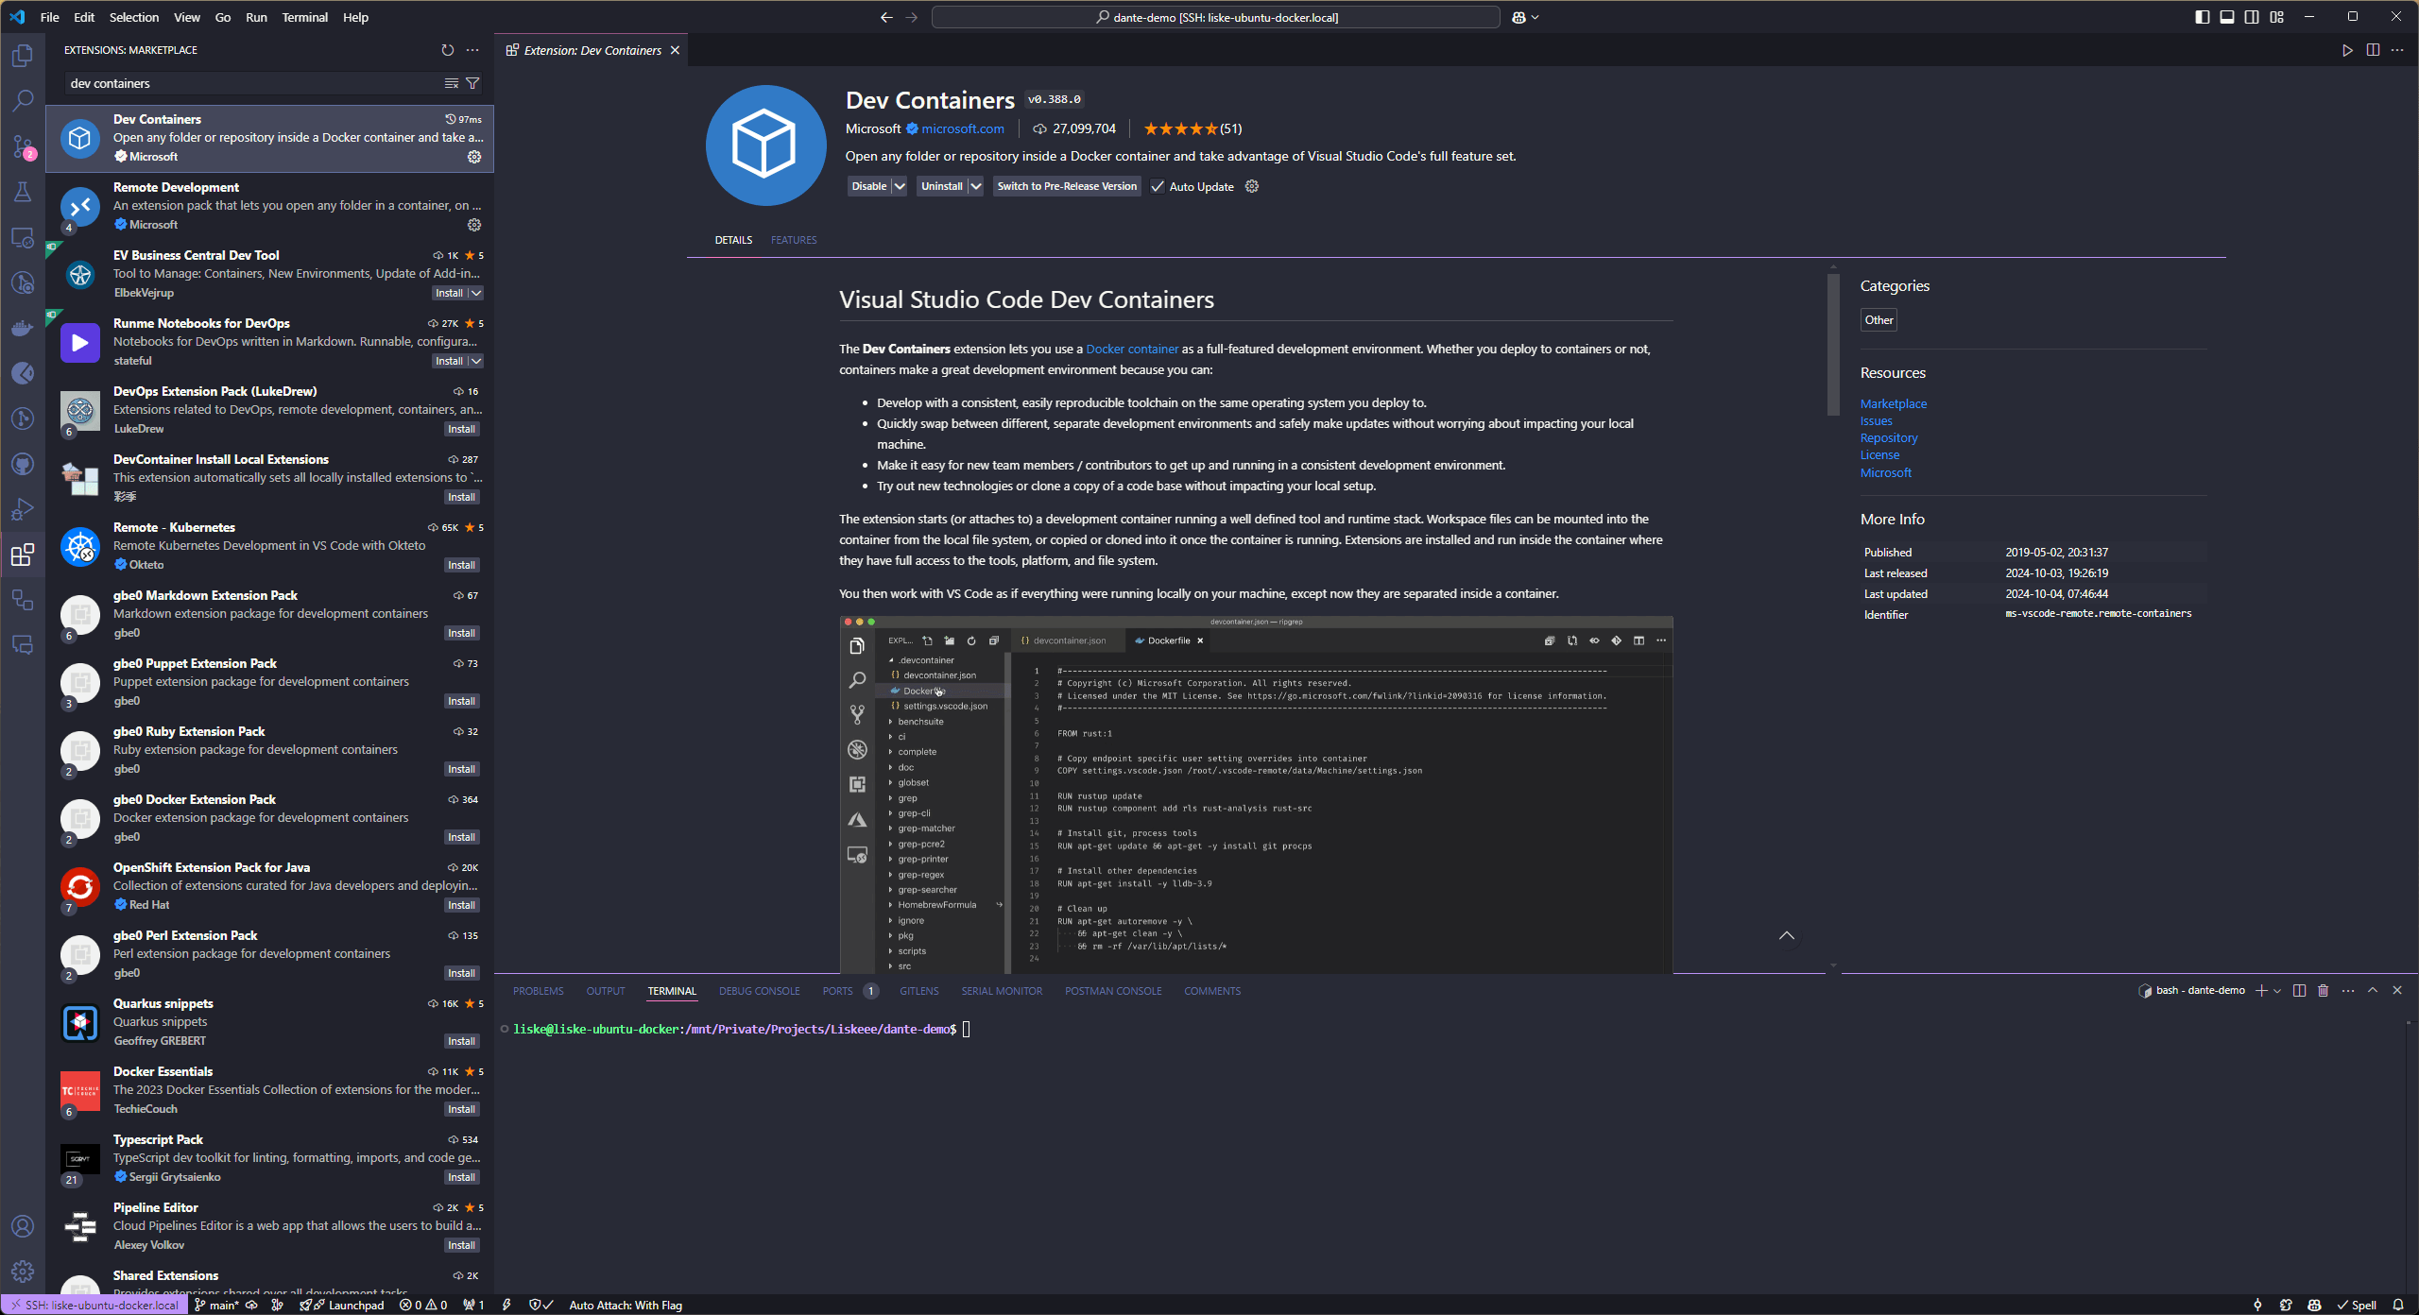
Task: Click Auto Attach: With Flag status item
Action: [626, 1305]
